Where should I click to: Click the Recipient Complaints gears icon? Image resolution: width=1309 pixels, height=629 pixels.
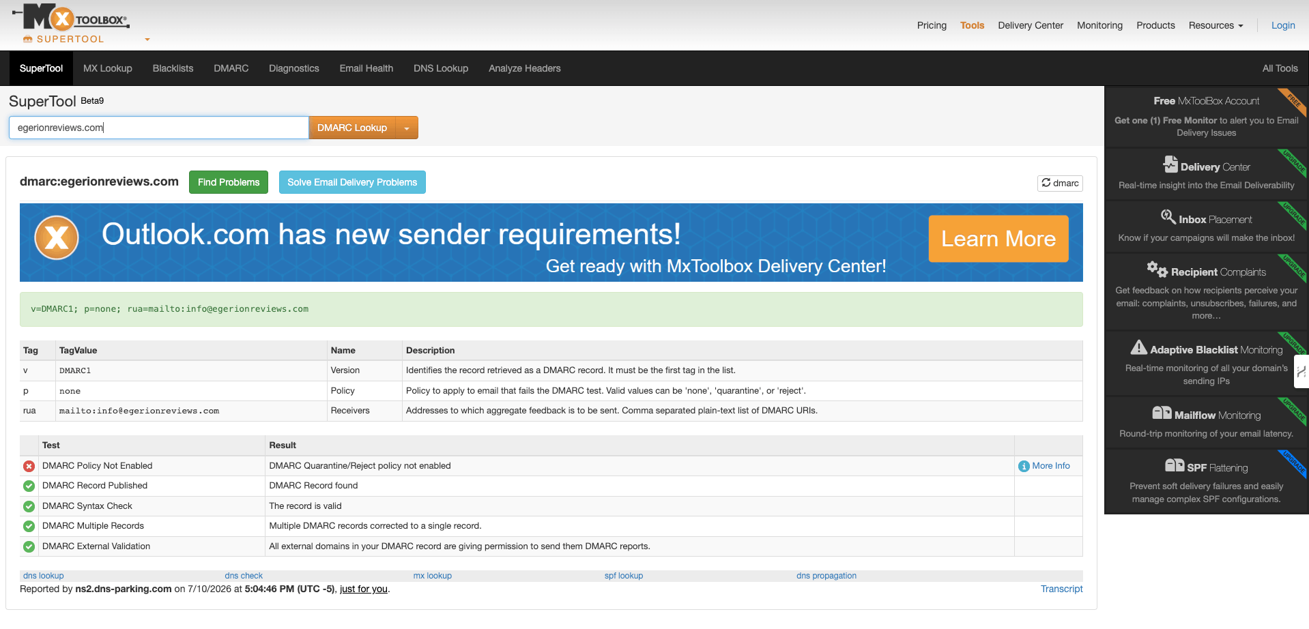(1157, 269)
